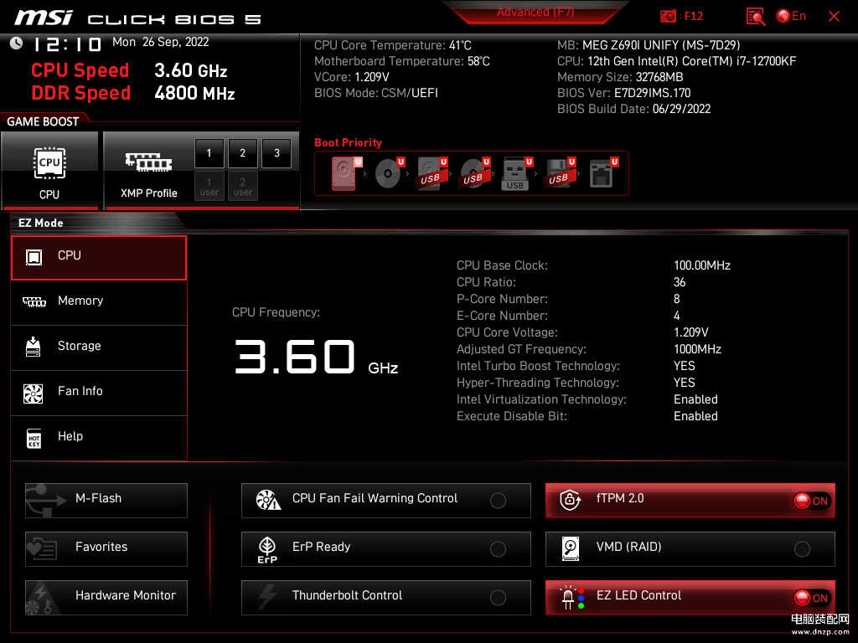Select the network boot device icon

[601, 174]
